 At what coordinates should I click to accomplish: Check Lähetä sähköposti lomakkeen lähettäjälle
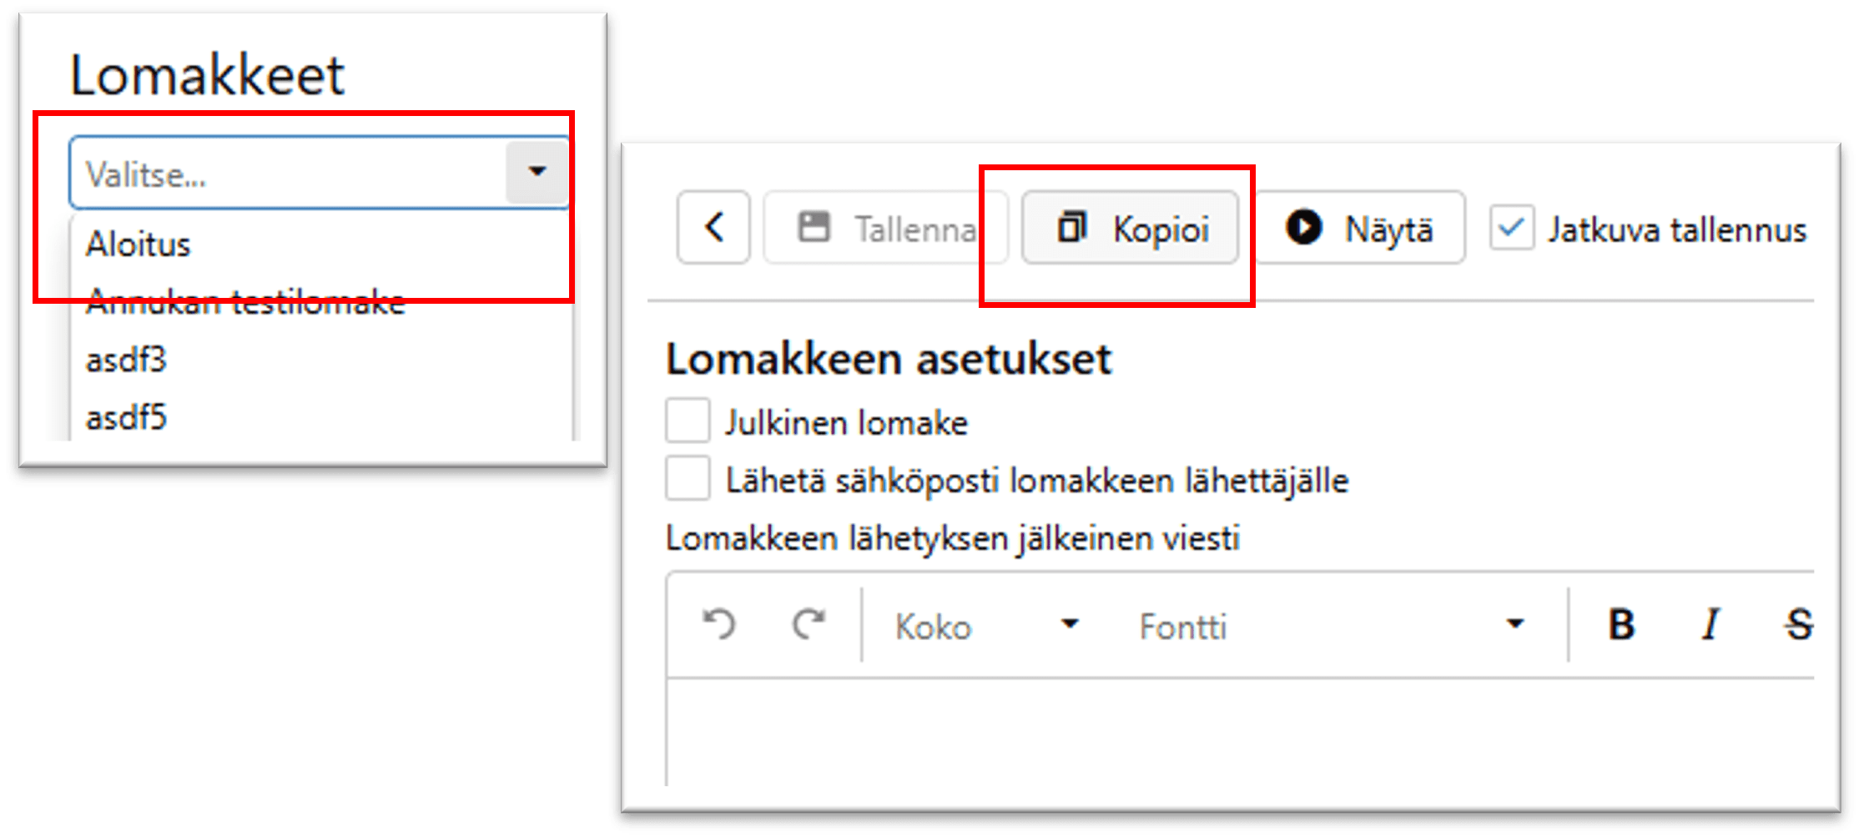pyautogui.click(x=688, y=478)
